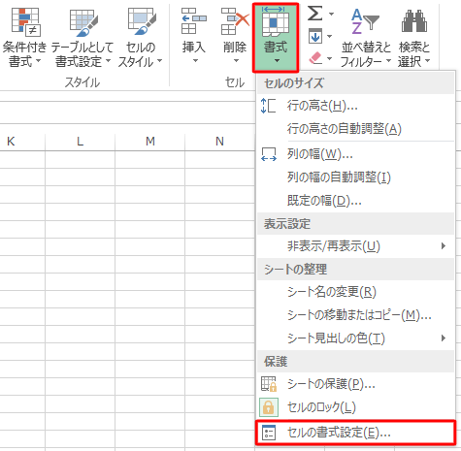Choose シートの保護(P)... menu item

pyautogui.click(x=356, y=384)
